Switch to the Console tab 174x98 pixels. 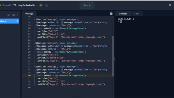pos(123,14)
